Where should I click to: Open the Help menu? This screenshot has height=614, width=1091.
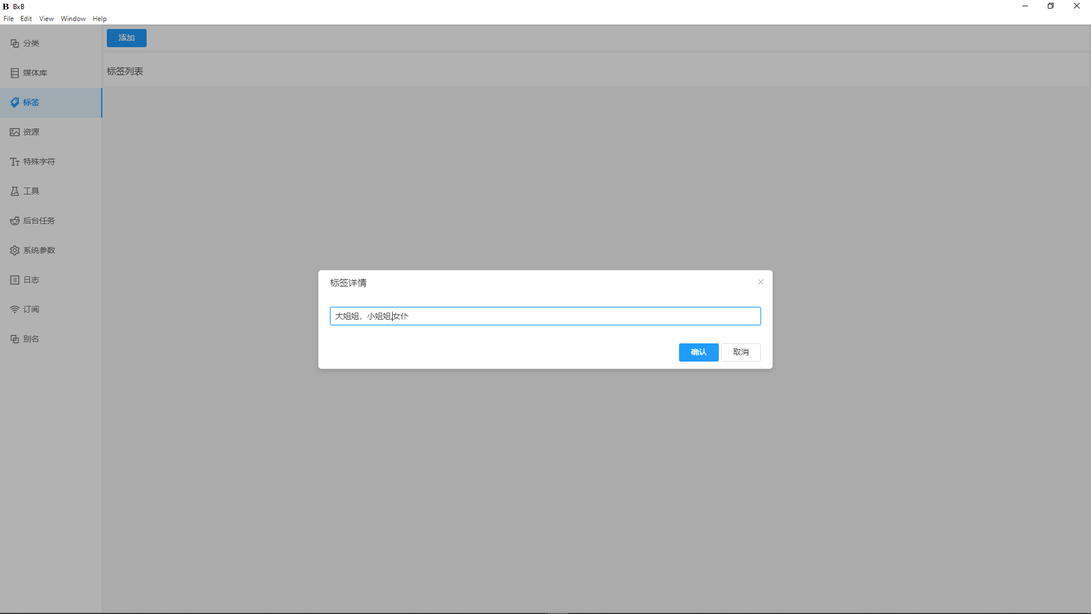click(99, 19)
